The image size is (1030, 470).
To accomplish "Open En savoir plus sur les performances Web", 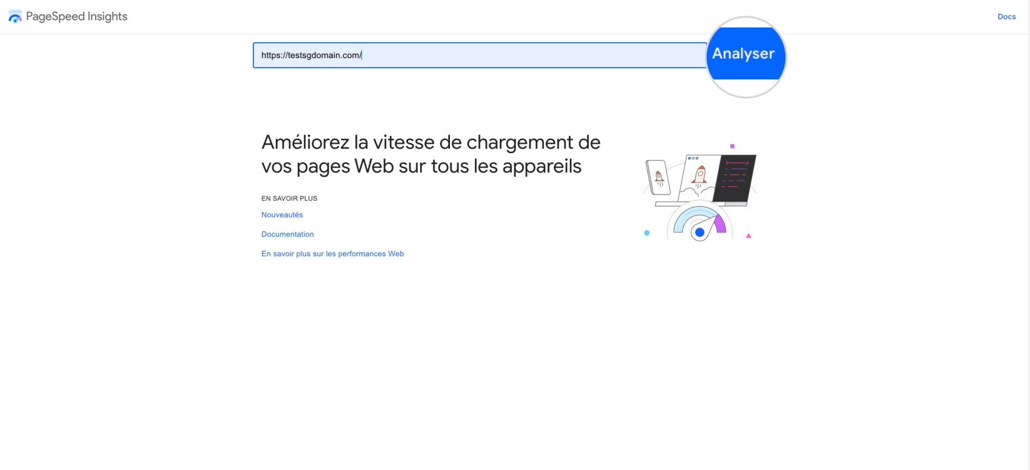I will point(333,254).
